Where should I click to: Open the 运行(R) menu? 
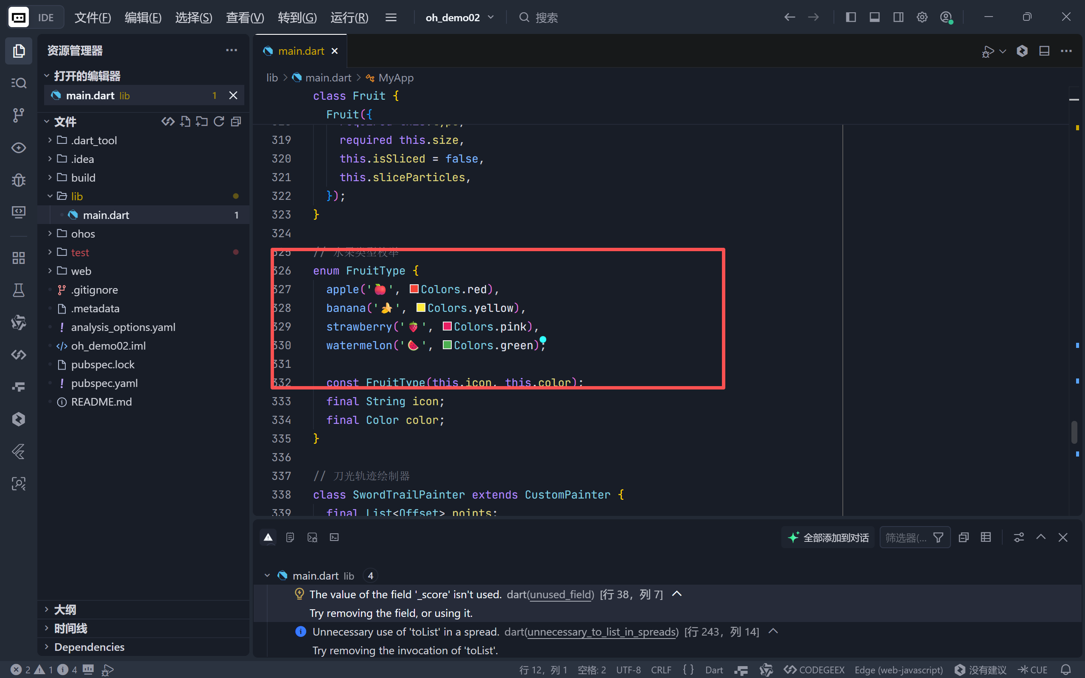click(x=349, y=17)
